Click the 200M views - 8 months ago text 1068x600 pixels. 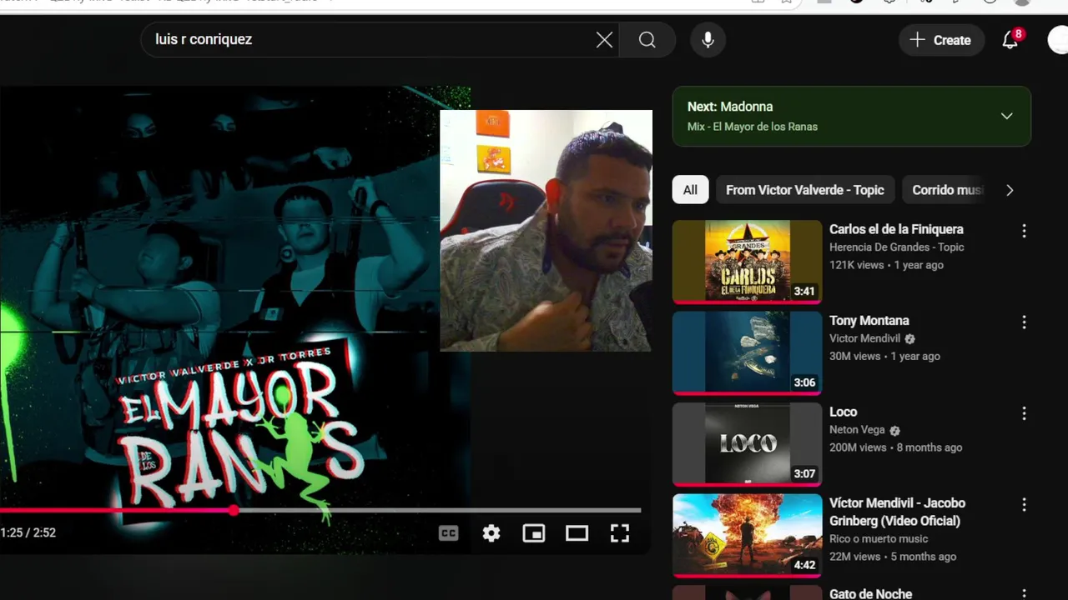pyautogui.click(x=896, y=447)
